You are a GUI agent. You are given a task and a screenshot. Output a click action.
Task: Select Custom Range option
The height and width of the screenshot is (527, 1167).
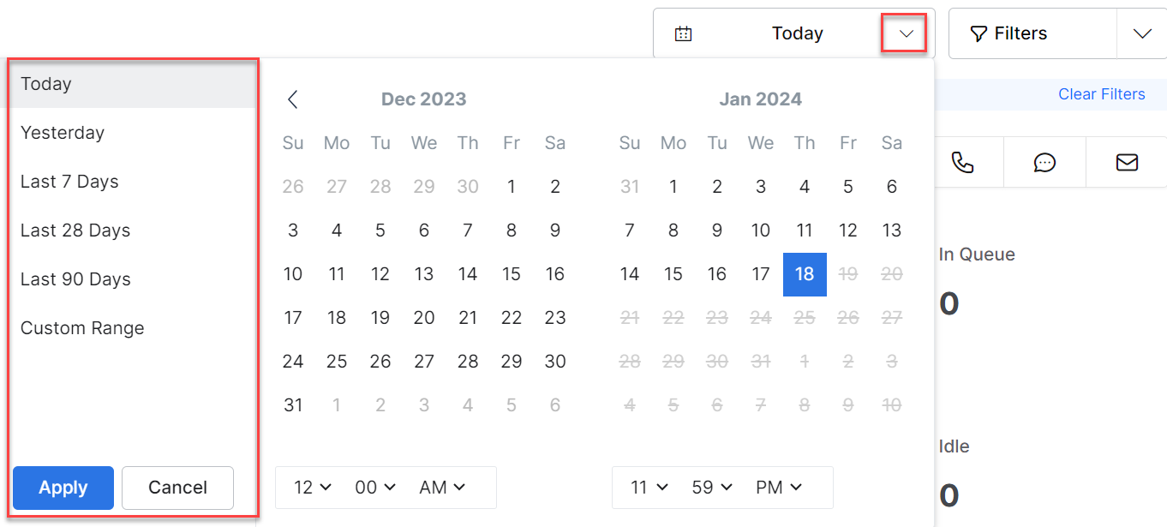tap(82, 328)
